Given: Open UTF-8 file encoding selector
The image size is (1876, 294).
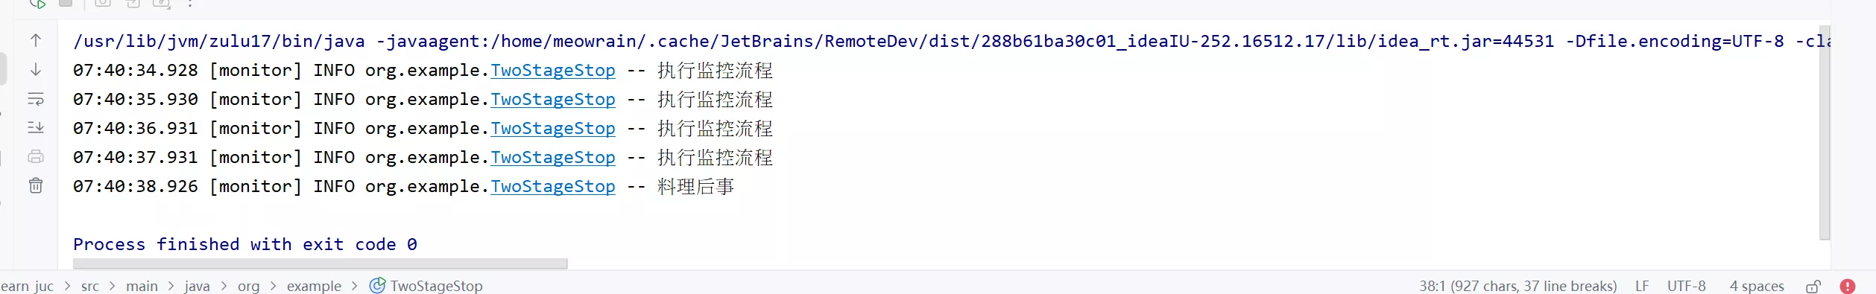Looking at the screenshot, I should [1686, 286].
